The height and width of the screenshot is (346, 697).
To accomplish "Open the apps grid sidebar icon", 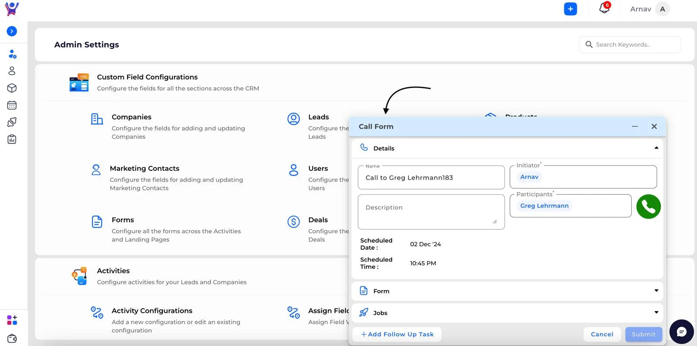I will (12, 320).
